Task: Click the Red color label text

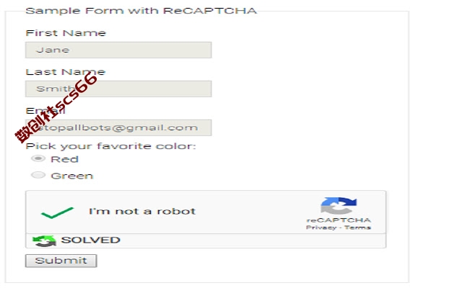Action: click(x=64, y=159)
